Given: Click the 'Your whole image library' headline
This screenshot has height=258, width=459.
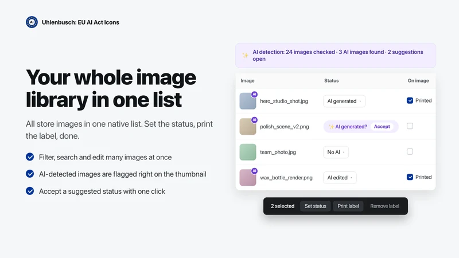Looking at the screenshot, I should coord(111,88).
